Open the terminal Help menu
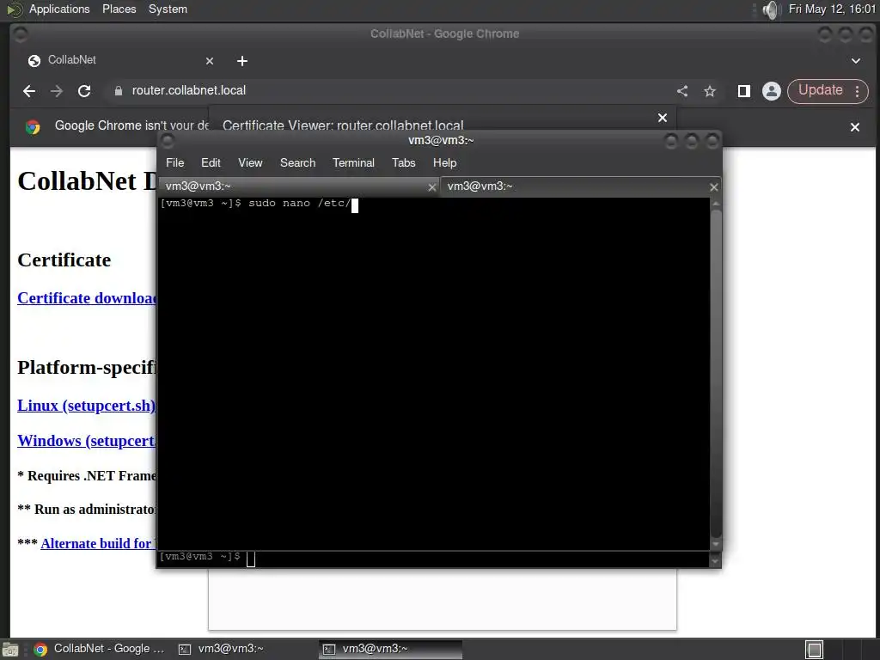The image size is (880, 660). [444, 162]
